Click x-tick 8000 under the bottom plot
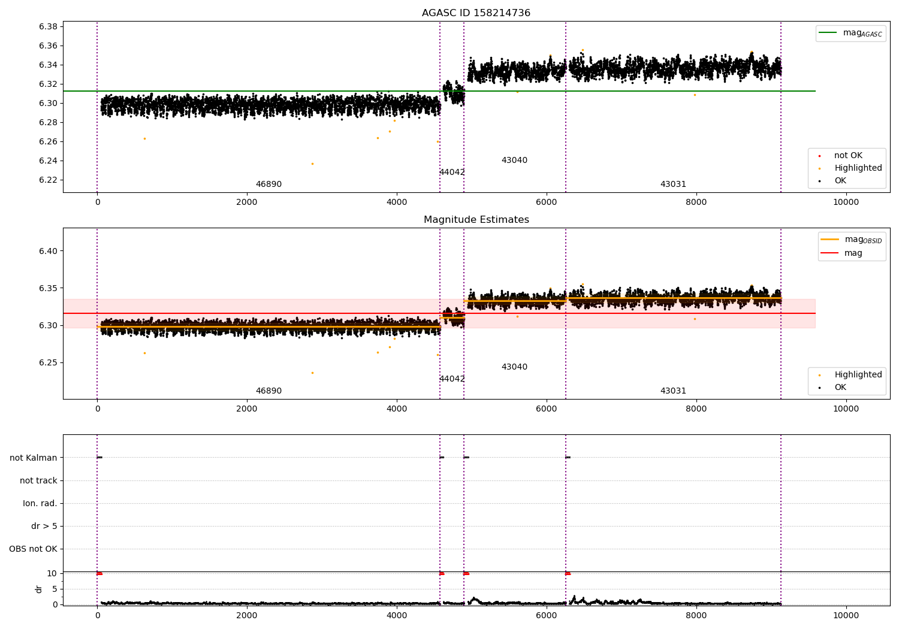899x629 pixels. (x=696, y=615)
